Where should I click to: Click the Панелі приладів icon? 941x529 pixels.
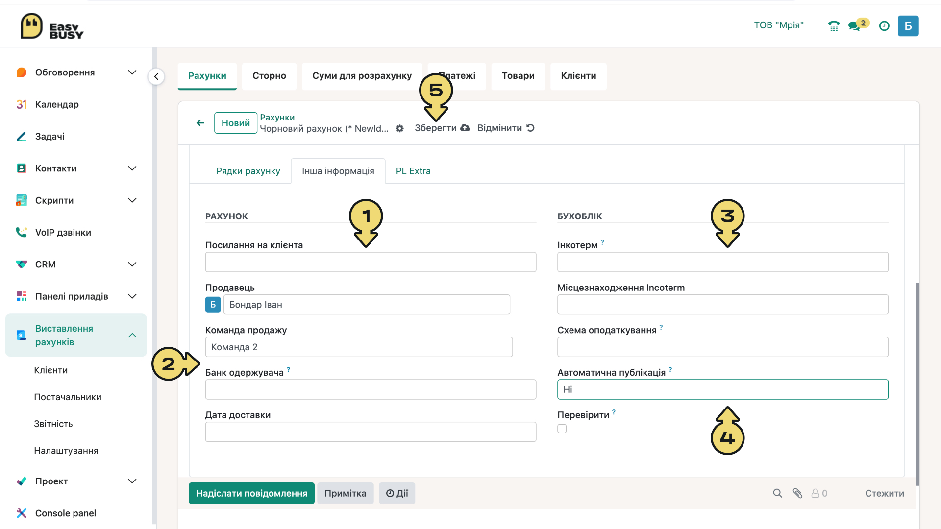tap(22, 296)
